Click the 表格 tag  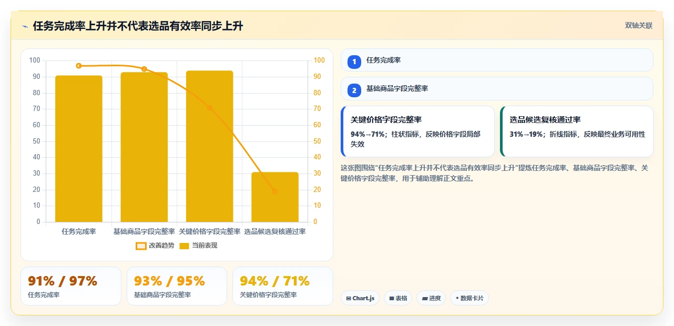(398, 298)
